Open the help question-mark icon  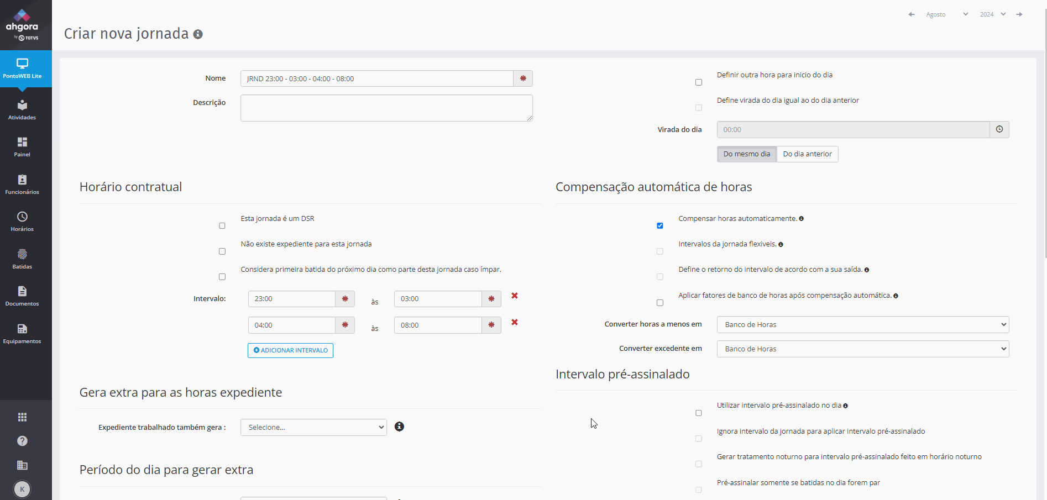pos(22,441)
